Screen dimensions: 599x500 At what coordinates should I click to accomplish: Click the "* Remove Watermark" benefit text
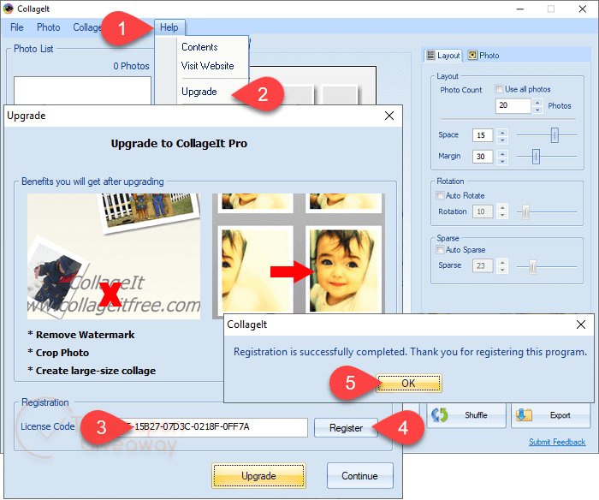pyautogui.click(x=81, y=335)
